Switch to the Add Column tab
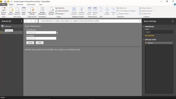Image resolution: width=176 pixels, height=99 pixels. point(31,4)
